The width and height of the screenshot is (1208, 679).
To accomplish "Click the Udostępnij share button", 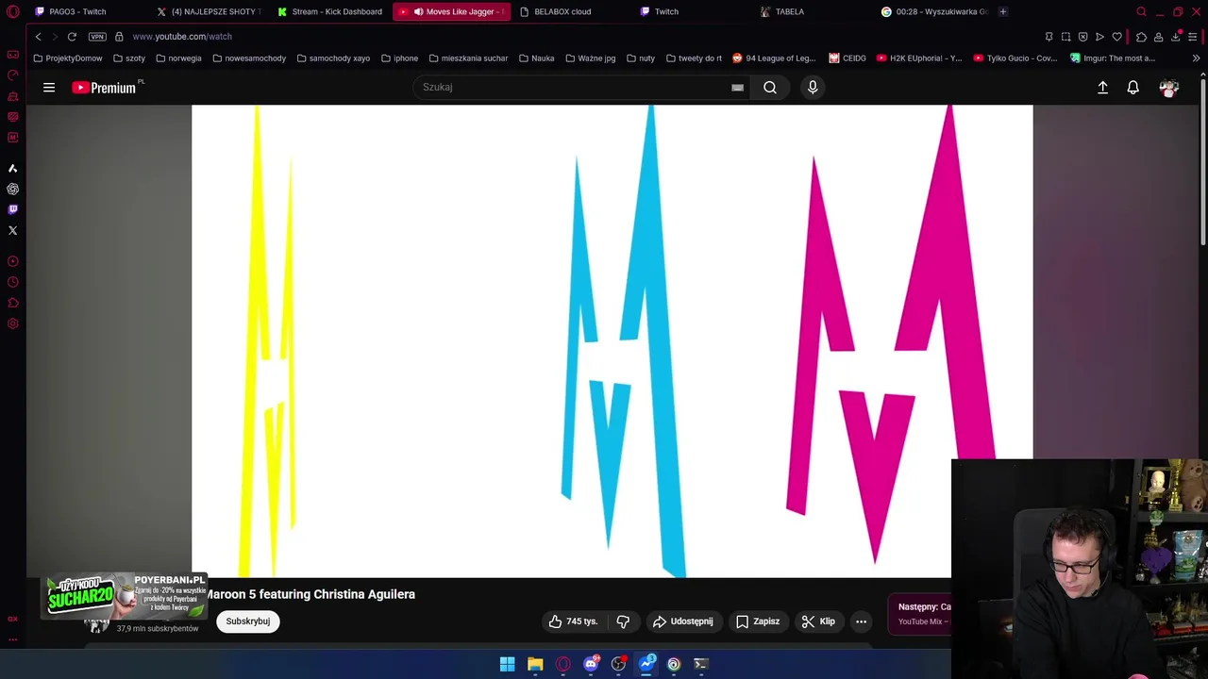I will click(x=682, y=621).
